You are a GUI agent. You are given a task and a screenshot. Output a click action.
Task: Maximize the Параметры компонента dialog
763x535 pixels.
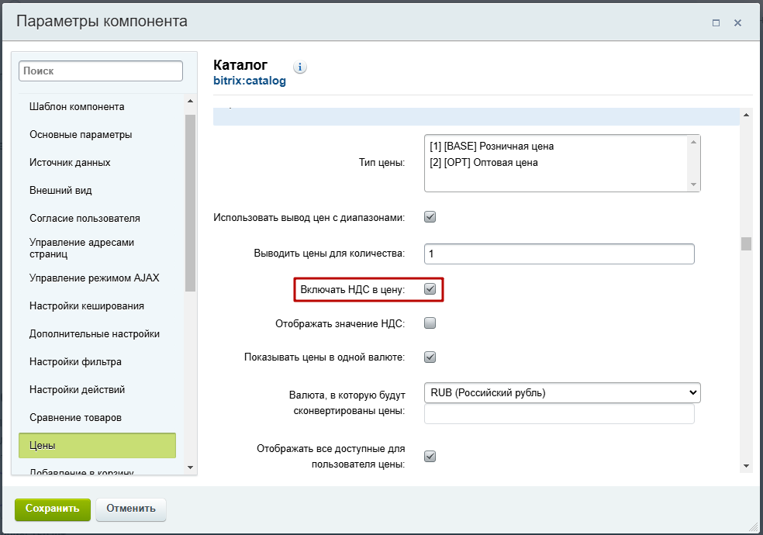pyautogui.click(x=716, y=22)
